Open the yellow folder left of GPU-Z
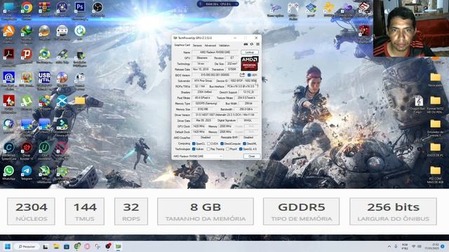 (x=80, y=101)
